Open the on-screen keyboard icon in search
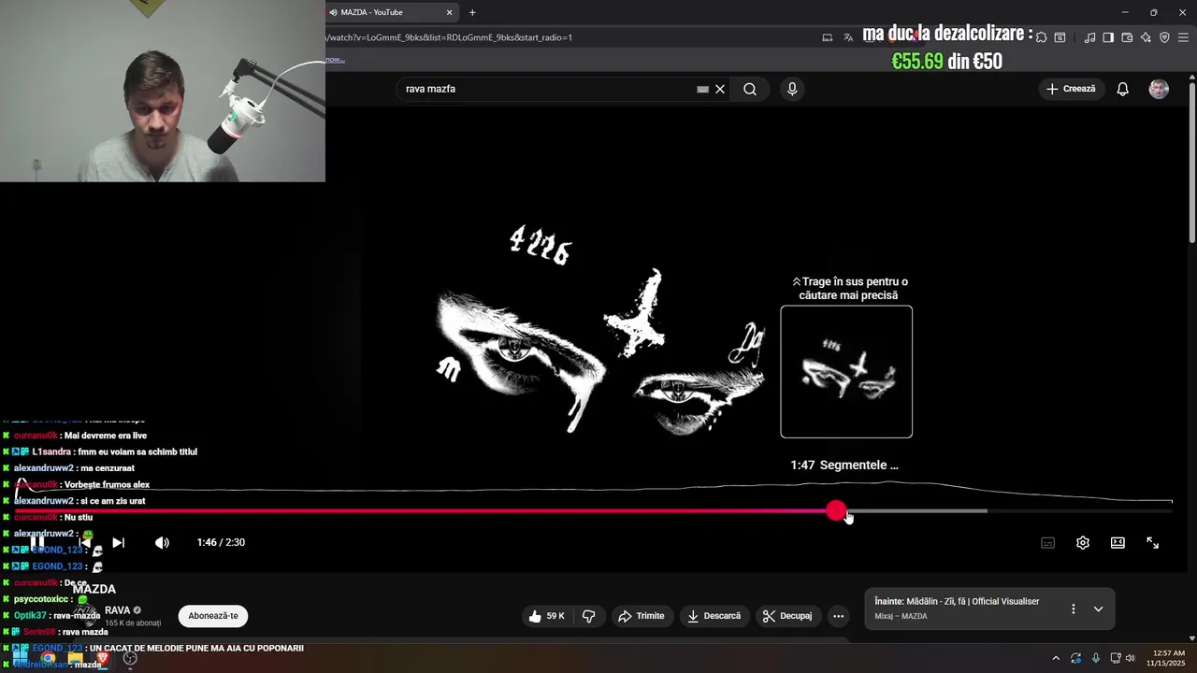This screenshot has height=673, width=1197. [702, 89]
